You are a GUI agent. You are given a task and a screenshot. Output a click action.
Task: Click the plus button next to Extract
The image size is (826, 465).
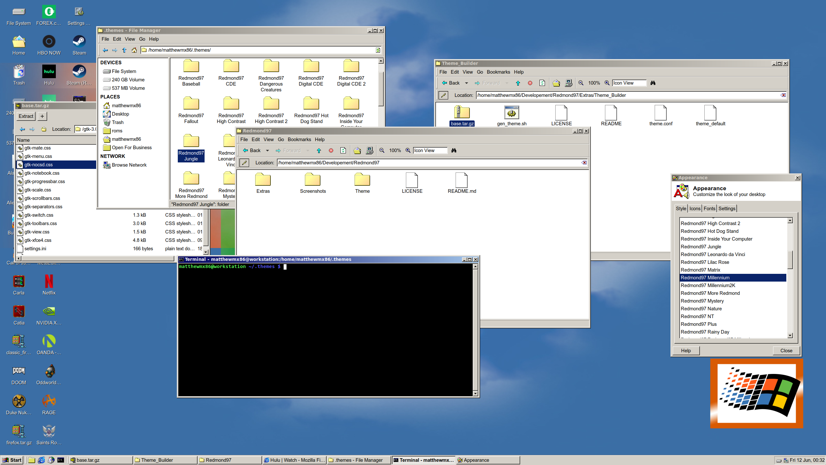(x=42, y=116)
